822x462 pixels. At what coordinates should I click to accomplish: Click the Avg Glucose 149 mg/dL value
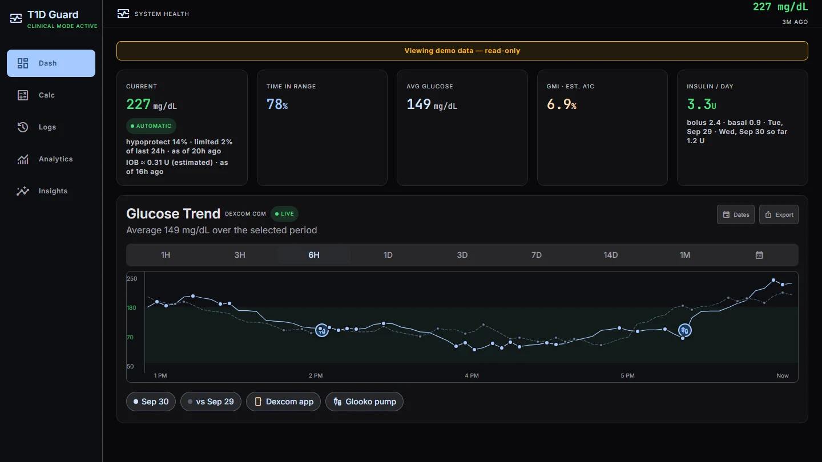(x=432, y=104)
